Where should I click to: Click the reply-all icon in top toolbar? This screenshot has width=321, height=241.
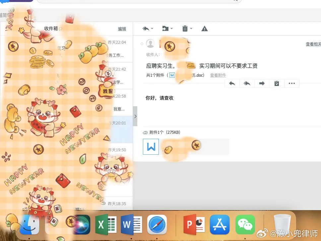[146, 29]
